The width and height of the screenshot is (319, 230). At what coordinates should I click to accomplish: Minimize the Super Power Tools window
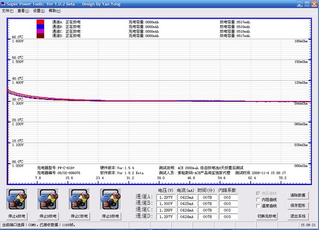(x=300, y=4)
